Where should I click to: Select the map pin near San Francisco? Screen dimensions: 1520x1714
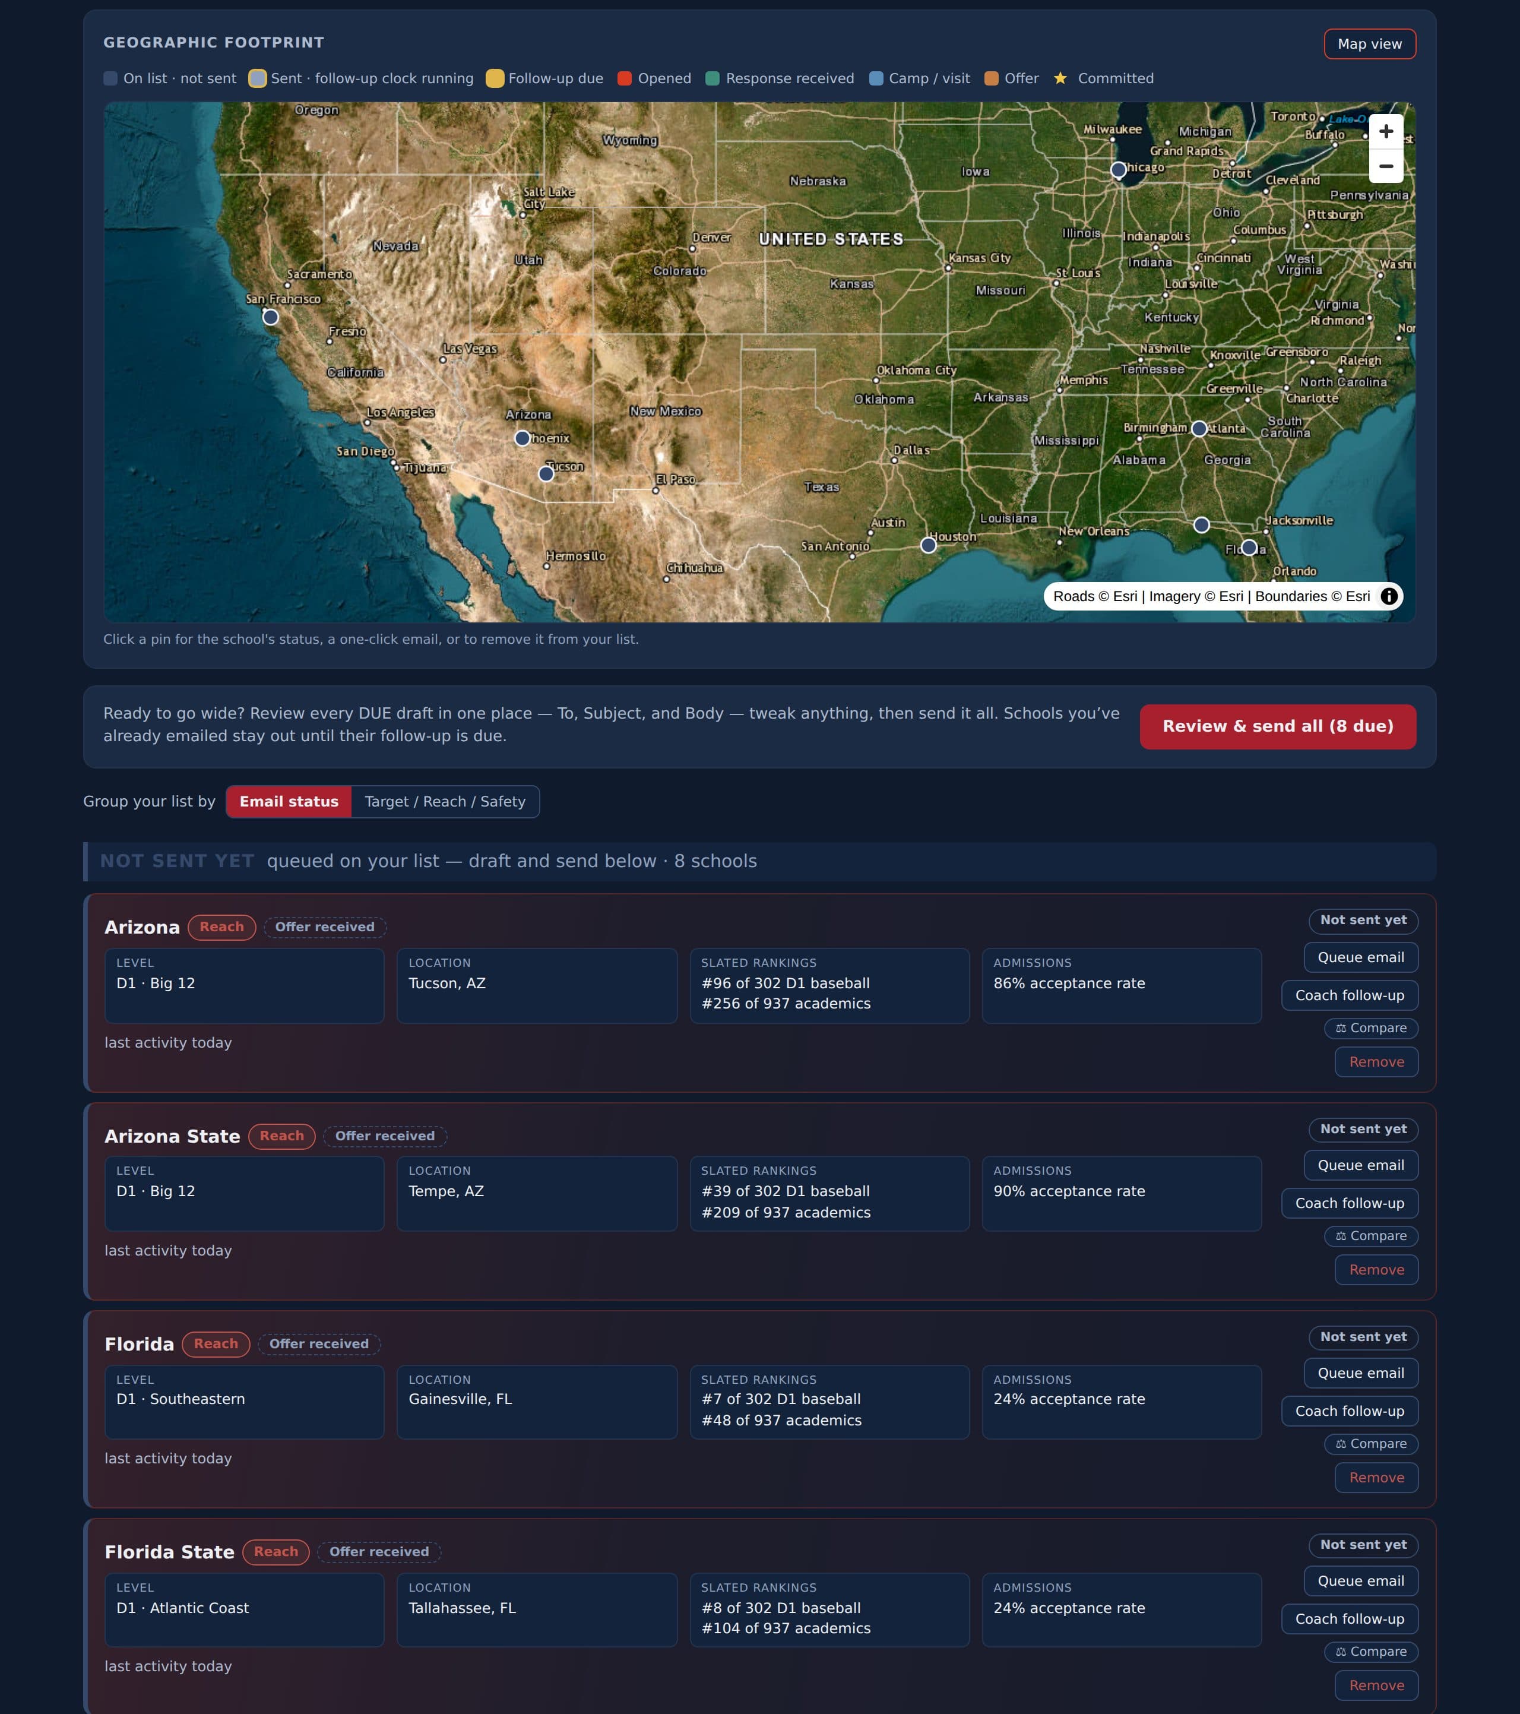(x=270, y=317)
